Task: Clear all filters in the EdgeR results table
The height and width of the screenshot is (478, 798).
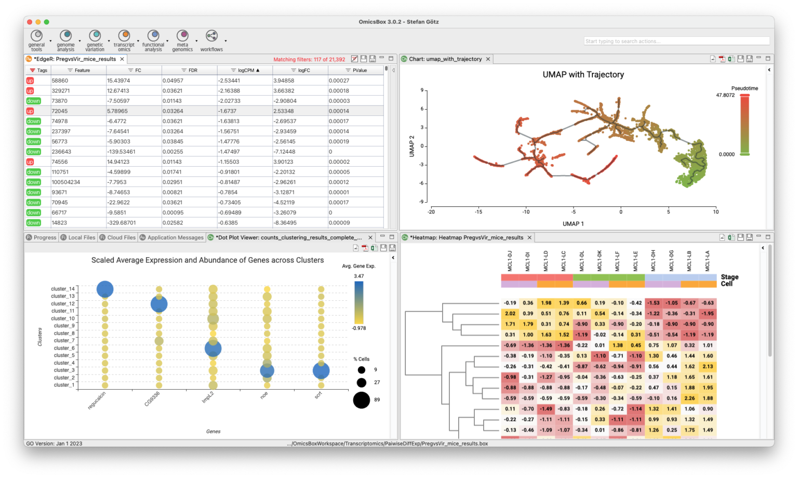Action: [x=354, y=59]
